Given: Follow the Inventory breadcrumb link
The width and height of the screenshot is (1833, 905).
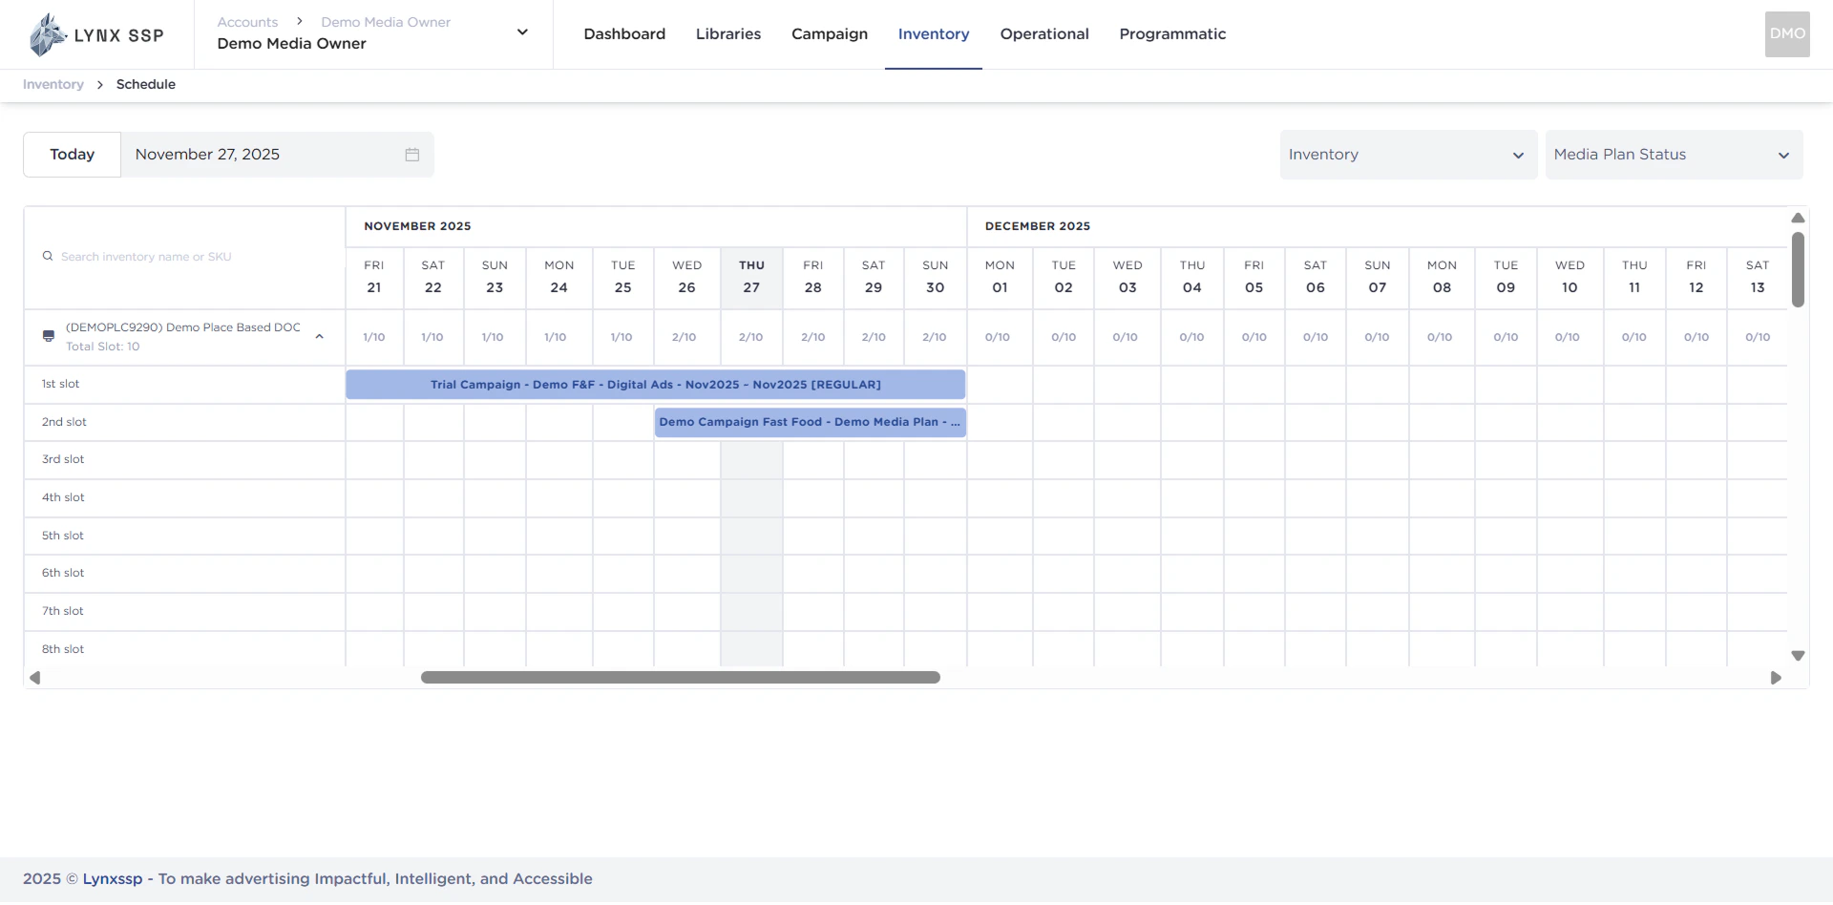Looking at the screenshot, I should (x=53, y=84).
